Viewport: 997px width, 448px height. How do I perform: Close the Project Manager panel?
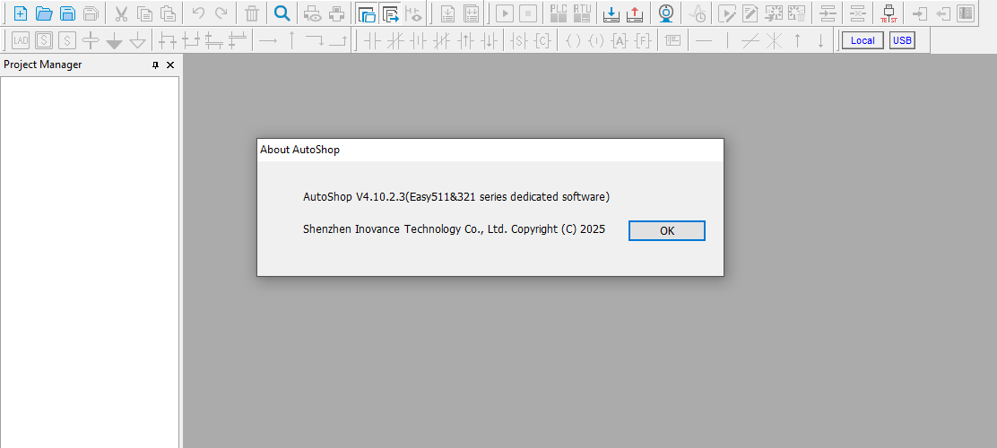[x=170, y=65]
